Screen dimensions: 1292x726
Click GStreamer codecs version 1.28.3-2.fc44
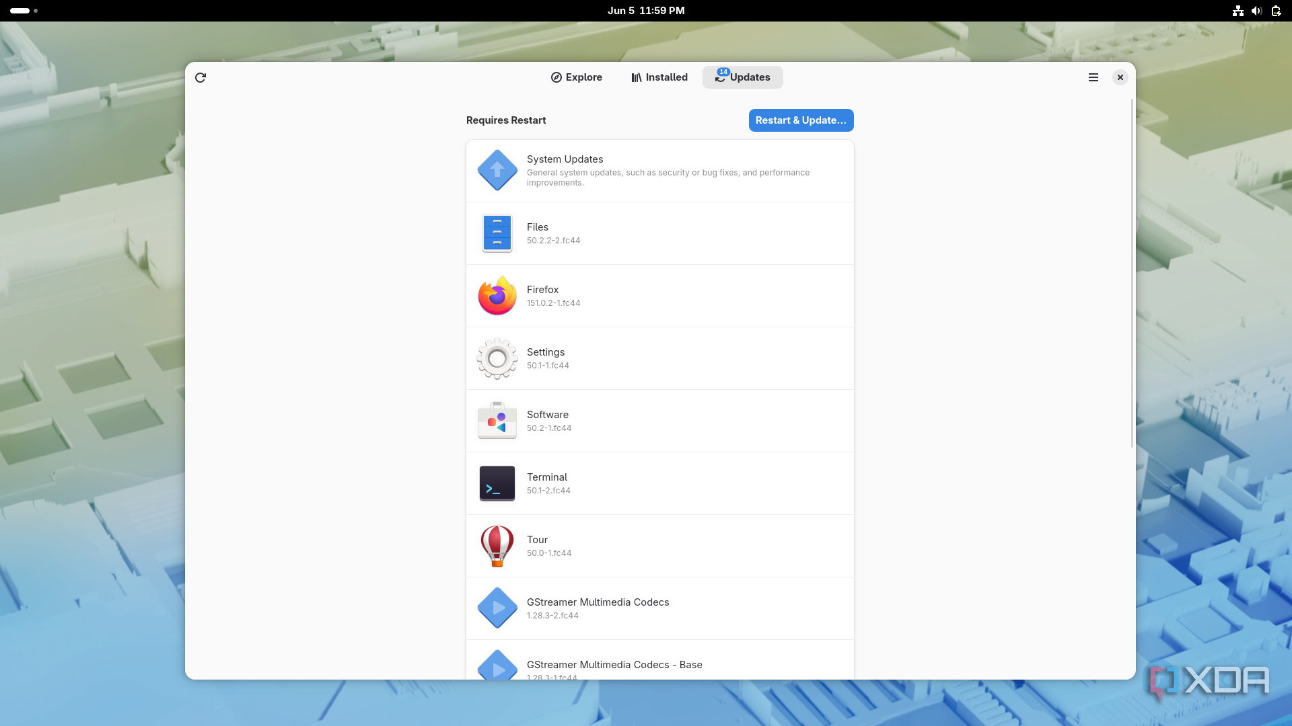coord(552,616)
